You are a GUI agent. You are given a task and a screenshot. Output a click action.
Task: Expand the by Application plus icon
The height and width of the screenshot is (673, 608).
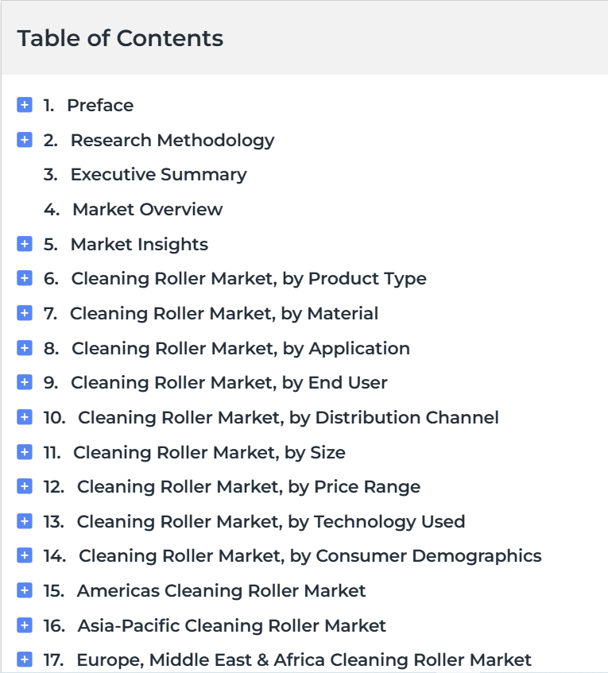point(25,348)
